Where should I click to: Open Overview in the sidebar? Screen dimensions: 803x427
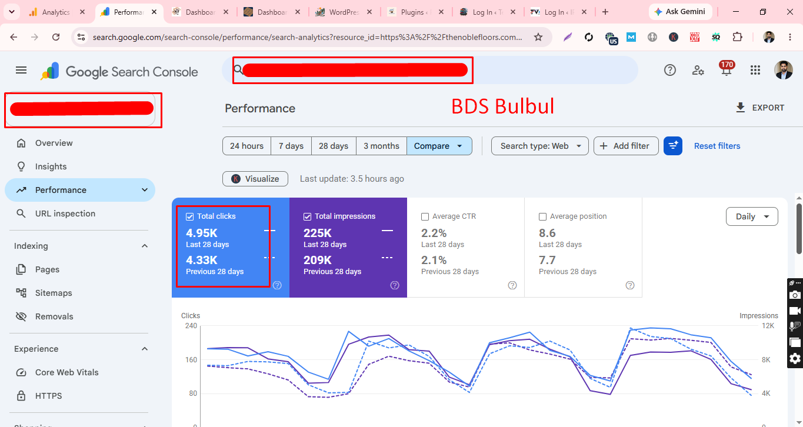tap(80, 143)
